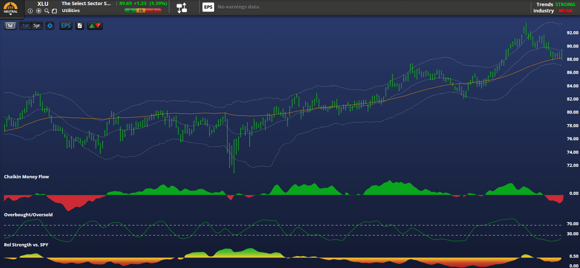The image size is (580, 268).
Task: Select the Chaikin Money Flow panel label
Action: [26, 177]
